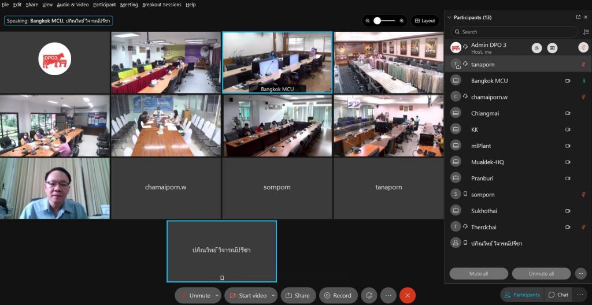
Task: Collapse the Participants panel header chevron
Action: pyautogui.click(x=449, y=17)
